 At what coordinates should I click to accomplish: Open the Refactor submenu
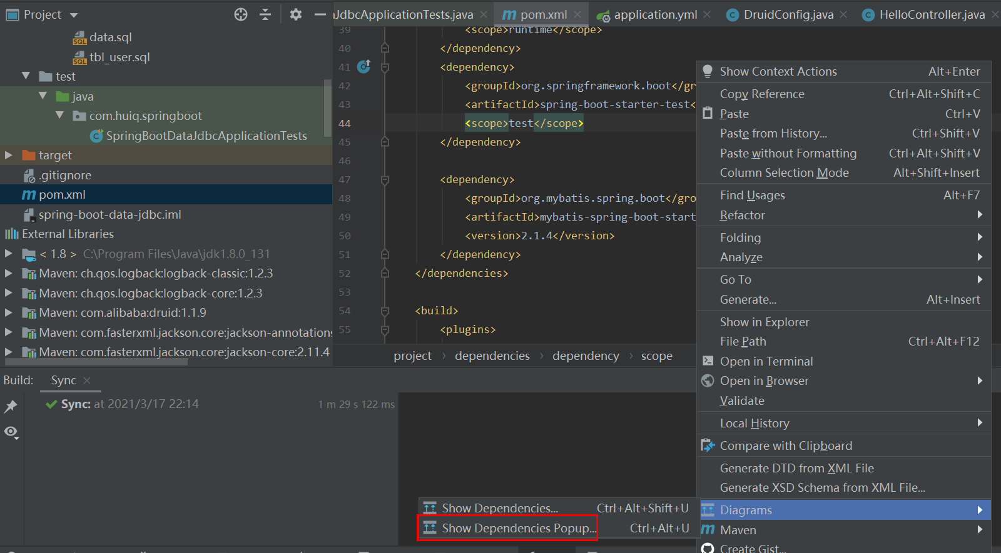tap(844, 215)
